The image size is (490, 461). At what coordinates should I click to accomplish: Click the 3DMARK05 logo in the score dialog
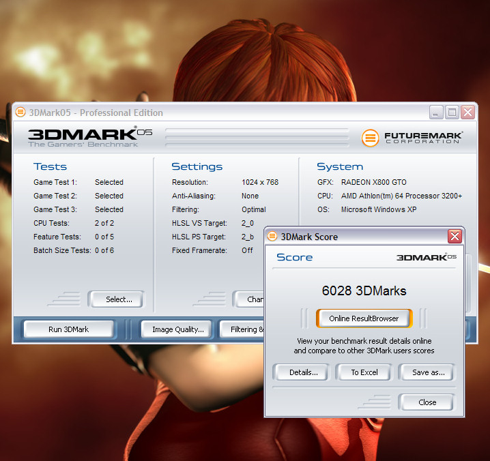click(x=427, y=257)
